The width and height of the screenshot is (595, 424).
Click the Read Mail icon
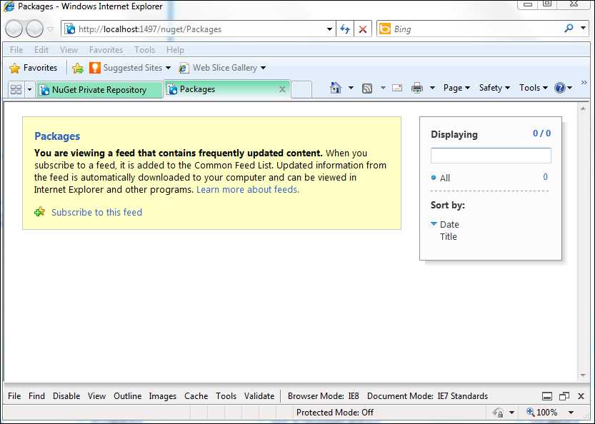click(x=397, y=88)
